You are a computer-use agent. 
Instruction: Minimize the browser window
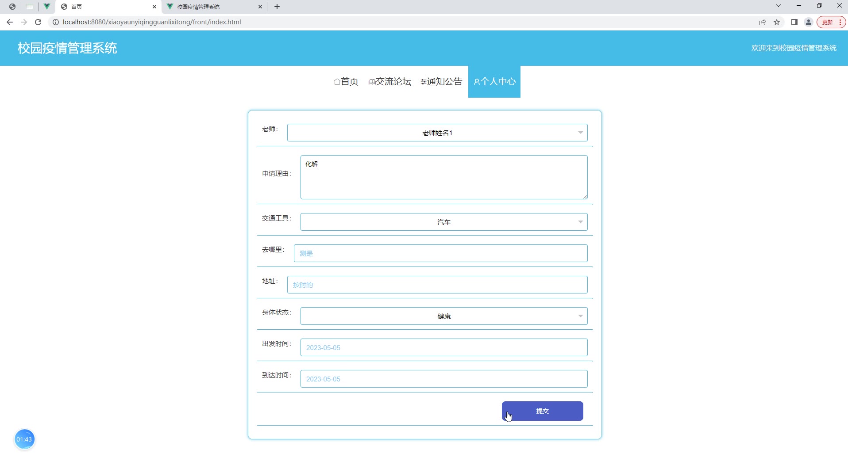click(799, 6)
